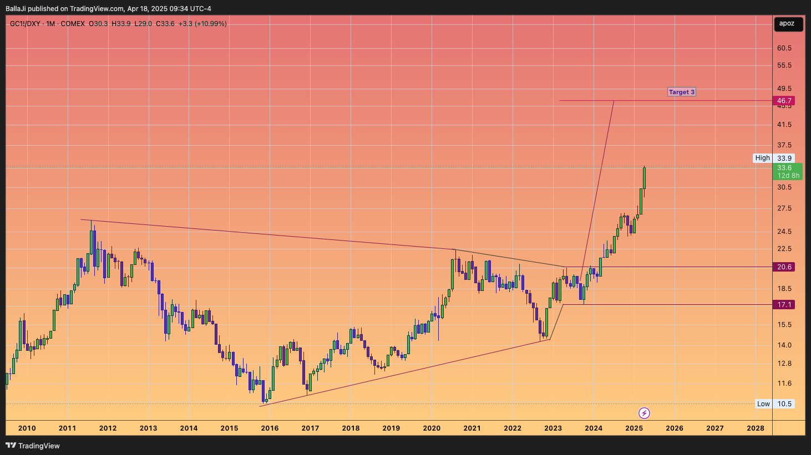
Task: Click 2012 on the time axis
Action: point(108,428)
